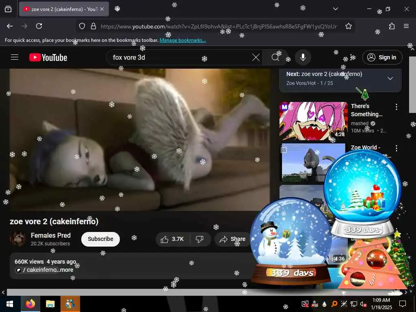
Task: Start voice search with microphone icon
Action: coord(303,57)
